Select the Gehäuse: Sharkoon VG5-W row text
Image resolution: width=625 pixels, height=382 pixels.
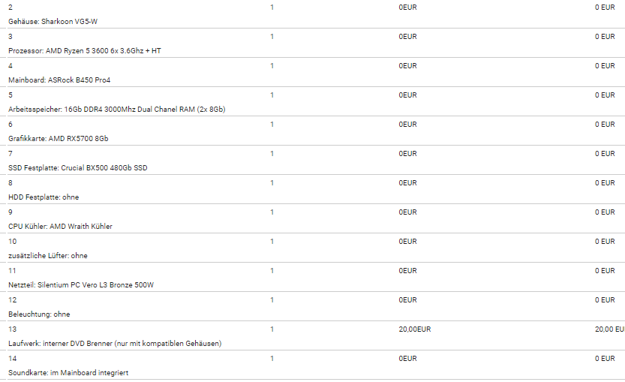[53, 22]
